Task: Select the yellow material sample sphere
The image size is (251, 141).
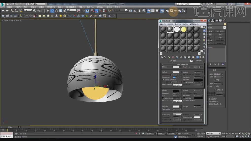Action: (x=183, y=29)
